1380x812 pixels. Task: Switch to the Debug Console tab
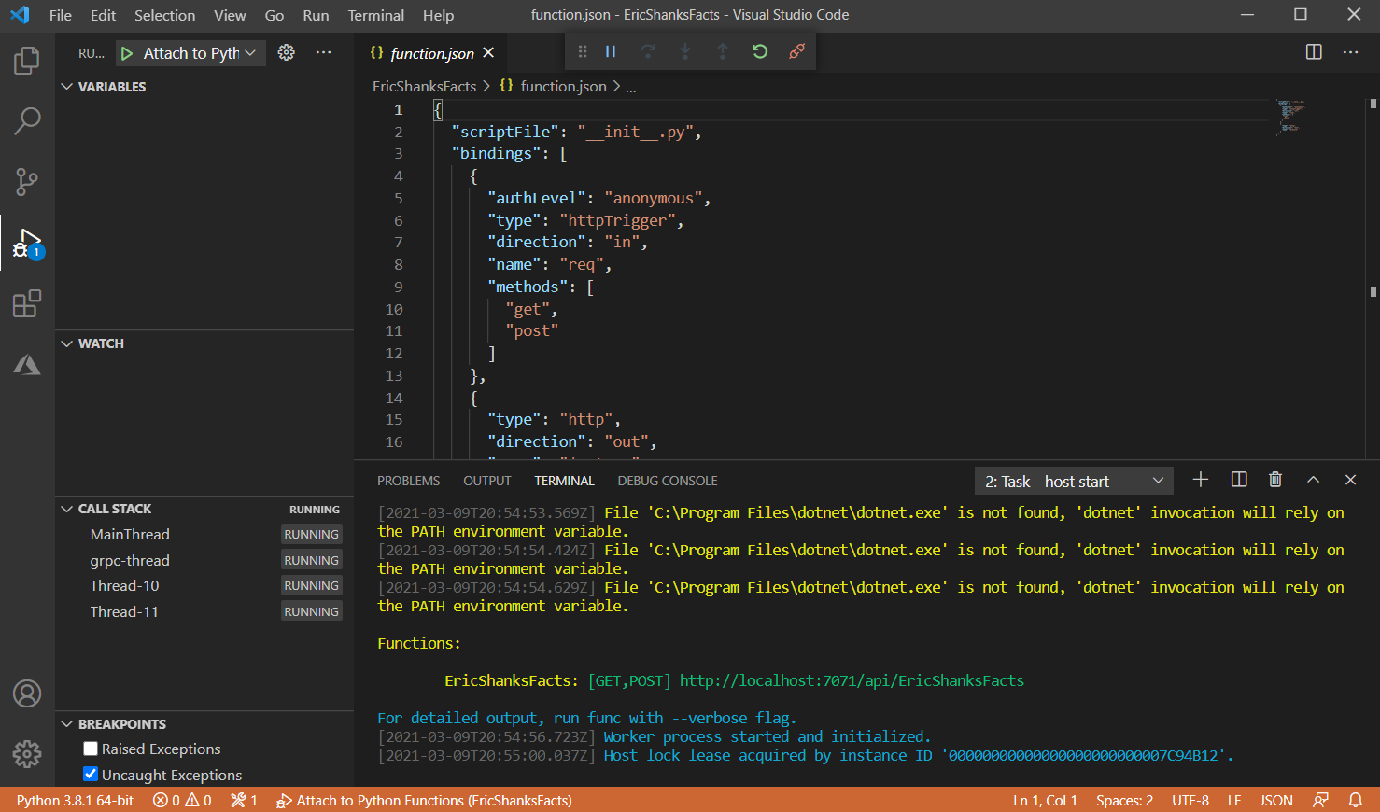coord(667,481)
